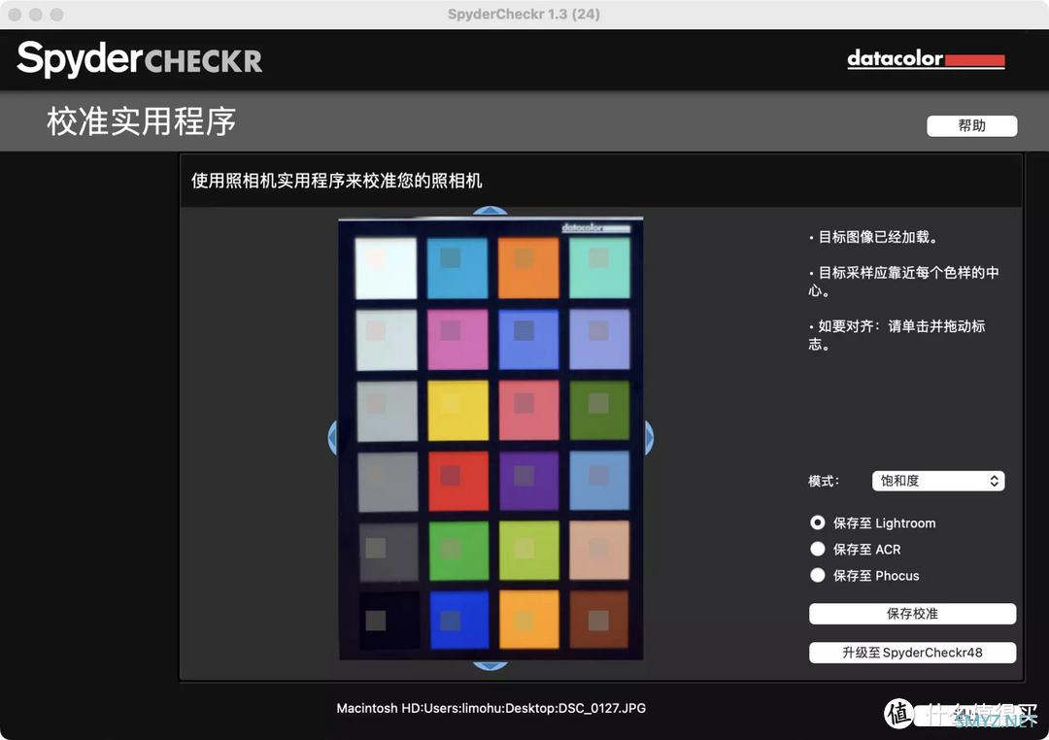Select the 保存至 Phocus radio button
Image resolution: width=1049 pixels, height=740 pixels.
click(818, 575)
